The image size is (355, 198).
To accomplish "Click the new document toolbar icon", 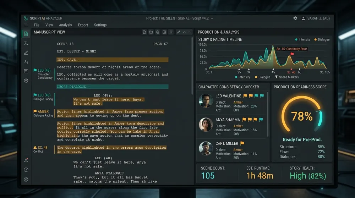I will (144, 32).
